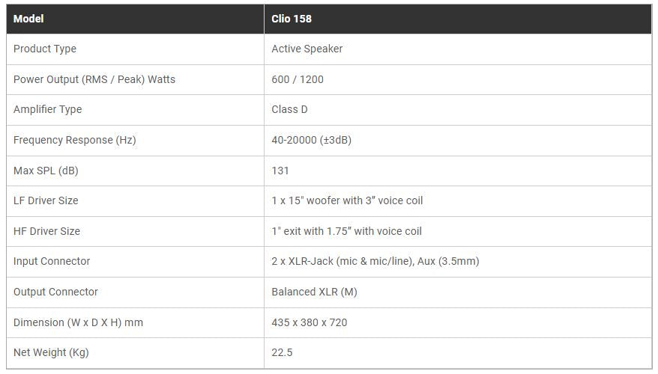Click the "HF Driver Size" label
Screen dimensions: 658x374
click(46, 231)
